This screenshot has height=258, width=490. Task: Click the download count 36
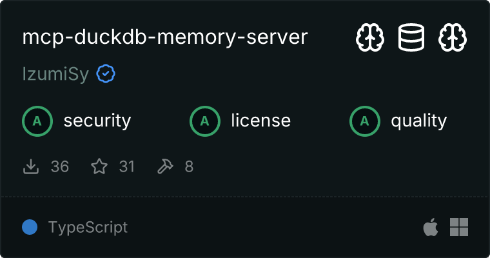(x=60, y=166)
